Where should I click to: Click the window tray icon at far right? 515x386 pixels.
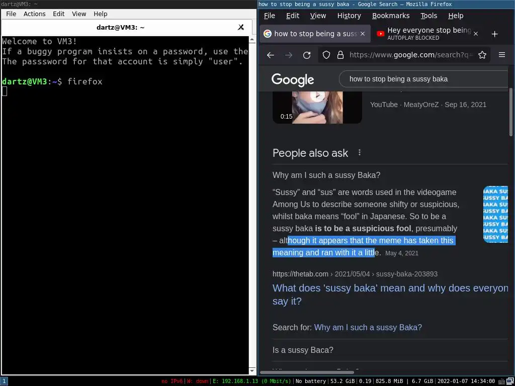(509, 381)
